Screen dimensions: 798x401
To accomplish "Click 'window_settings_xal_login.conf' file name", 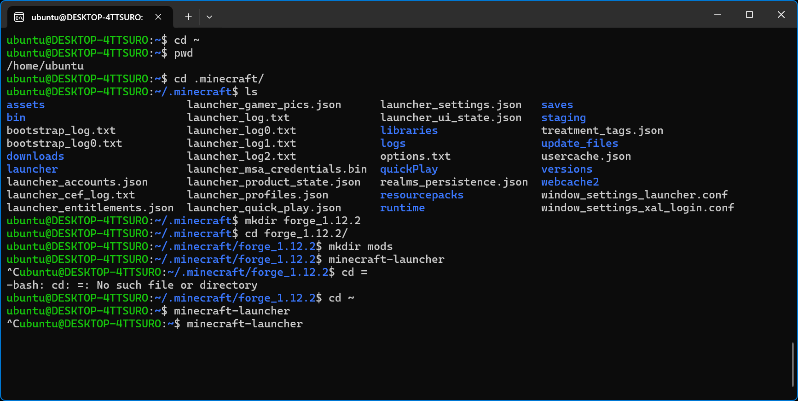I will (638, 208).
